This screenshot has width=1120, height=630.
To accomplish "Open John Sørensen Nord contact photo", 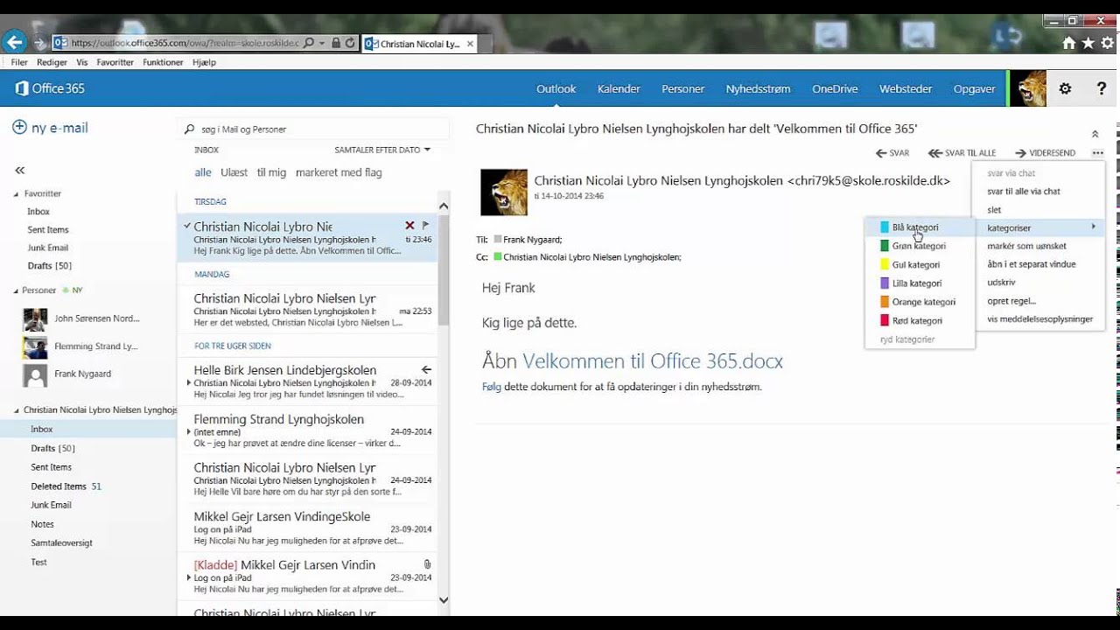I will click(x=35, y=319).
